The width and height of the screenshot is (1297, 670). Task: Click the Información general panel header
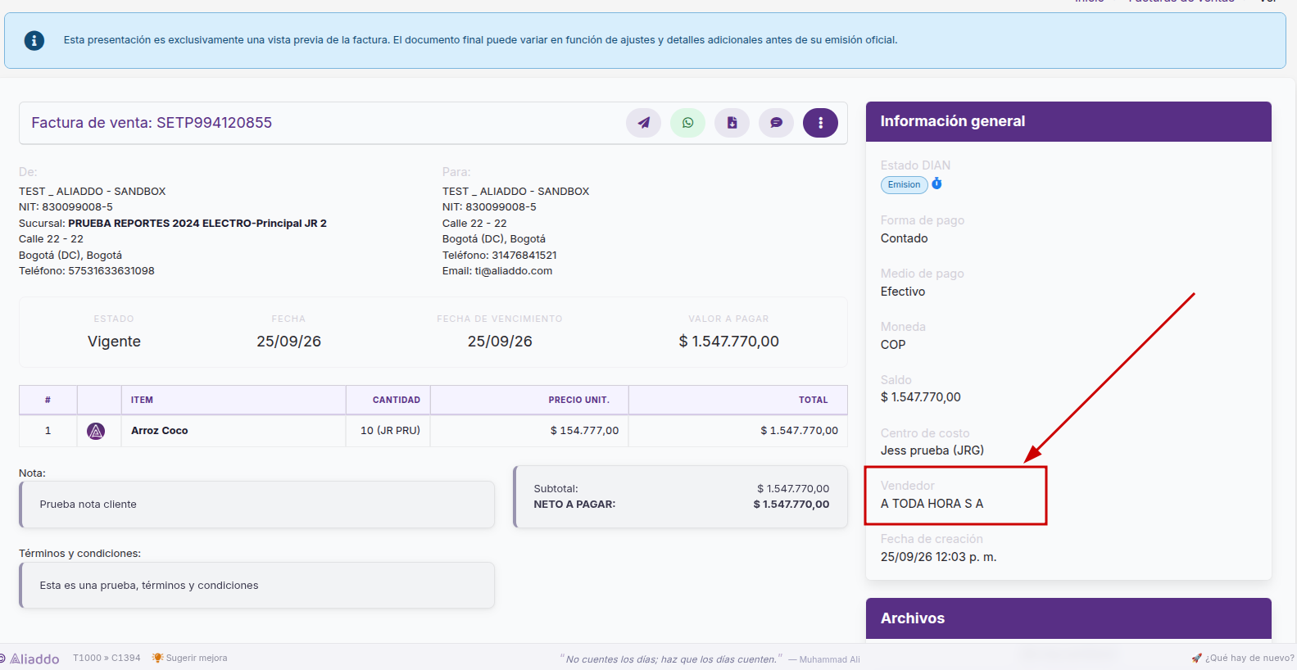(1068, 121)
